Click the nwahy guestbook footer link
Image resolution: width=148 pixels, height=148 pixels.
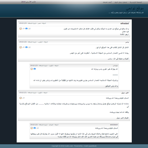click(x=90, y=146)
